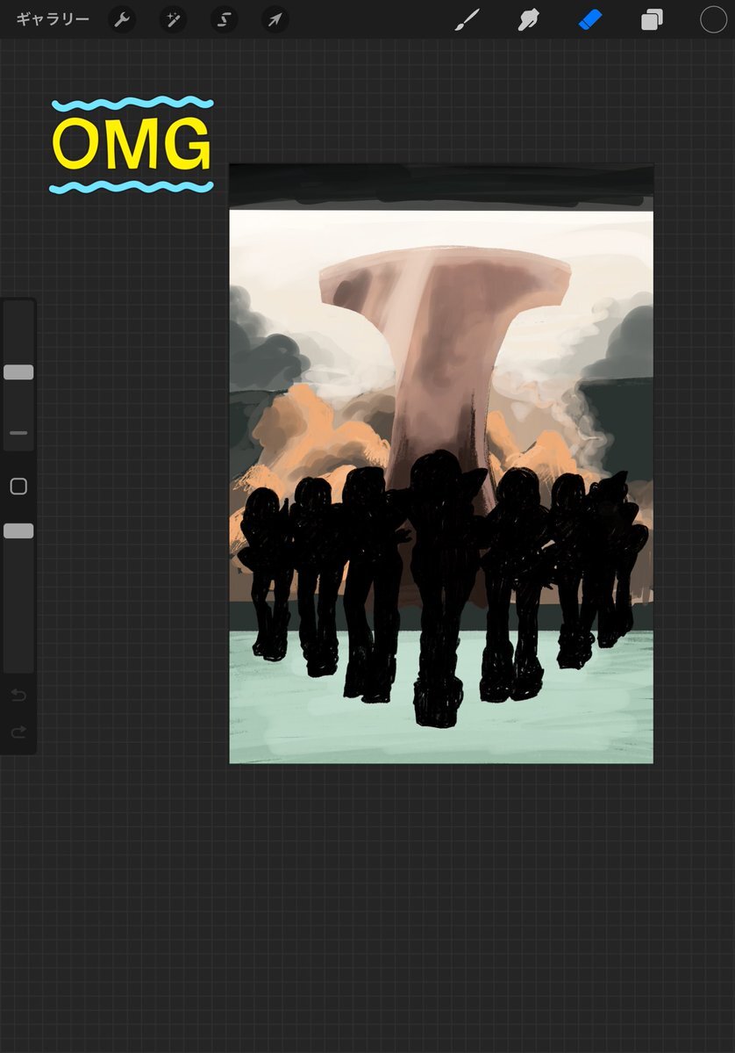Open the Layers panel icon
Viewport: 735px width, 1053px height.
pos(652,20)
